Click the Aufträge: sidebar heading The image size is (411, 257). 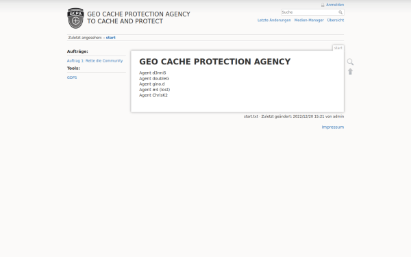coord(77,51)
